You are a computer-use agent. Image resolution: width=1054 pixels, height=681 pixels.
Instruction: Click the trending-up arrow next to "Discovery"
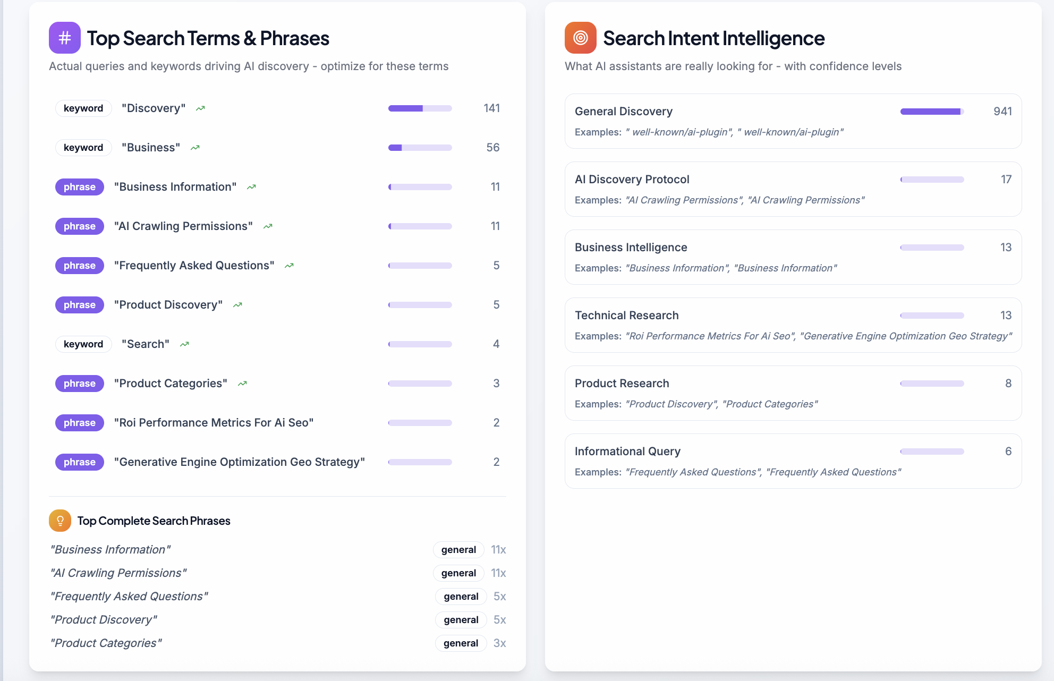[x=200, y=108]
